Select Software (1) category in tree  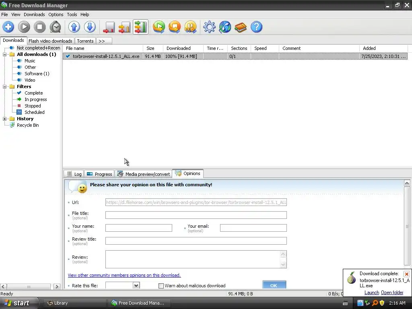click(37, 74)
